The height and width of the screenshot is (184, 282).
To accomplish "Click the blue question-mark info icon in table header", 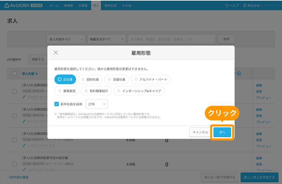I will pyautogui.click(x=239, y=74).
